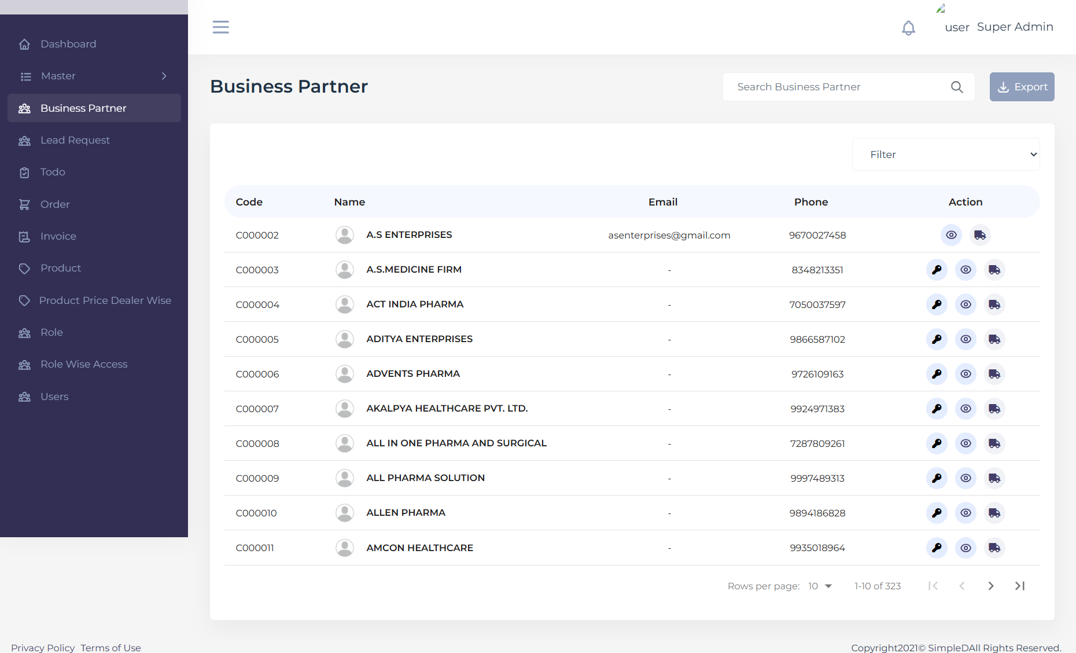View ALL PHARMA SOLUTION via eye icon
The width and height of the screenshot is (1076, 653).
point(966,478)
